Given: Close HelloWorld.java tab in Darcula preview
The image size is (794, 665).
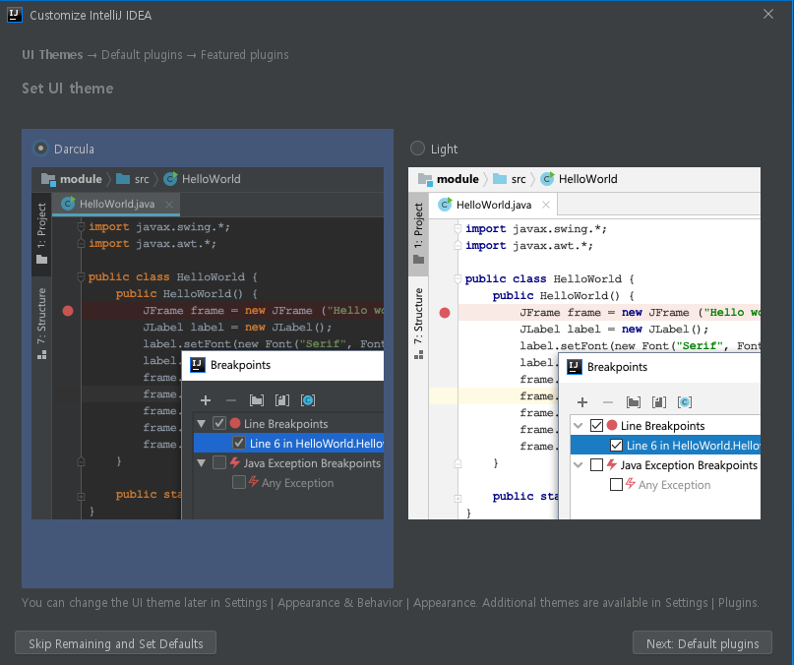Looking at the screenshot, I should (x=169, y=204).
